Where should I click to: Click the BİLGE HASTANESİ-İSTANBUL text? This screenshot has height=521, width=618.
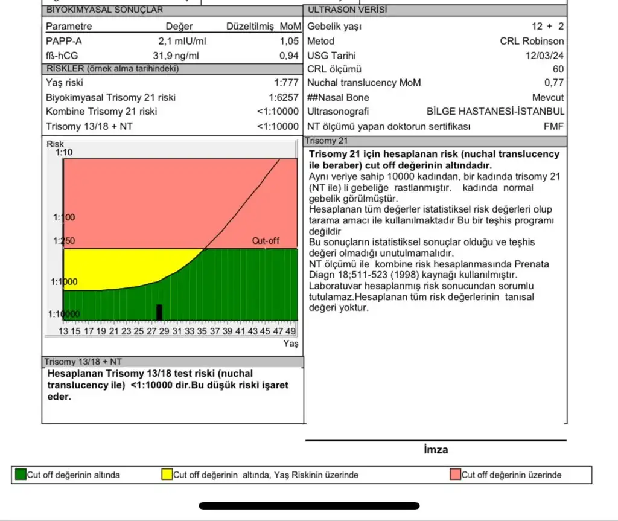pos(495,112)
